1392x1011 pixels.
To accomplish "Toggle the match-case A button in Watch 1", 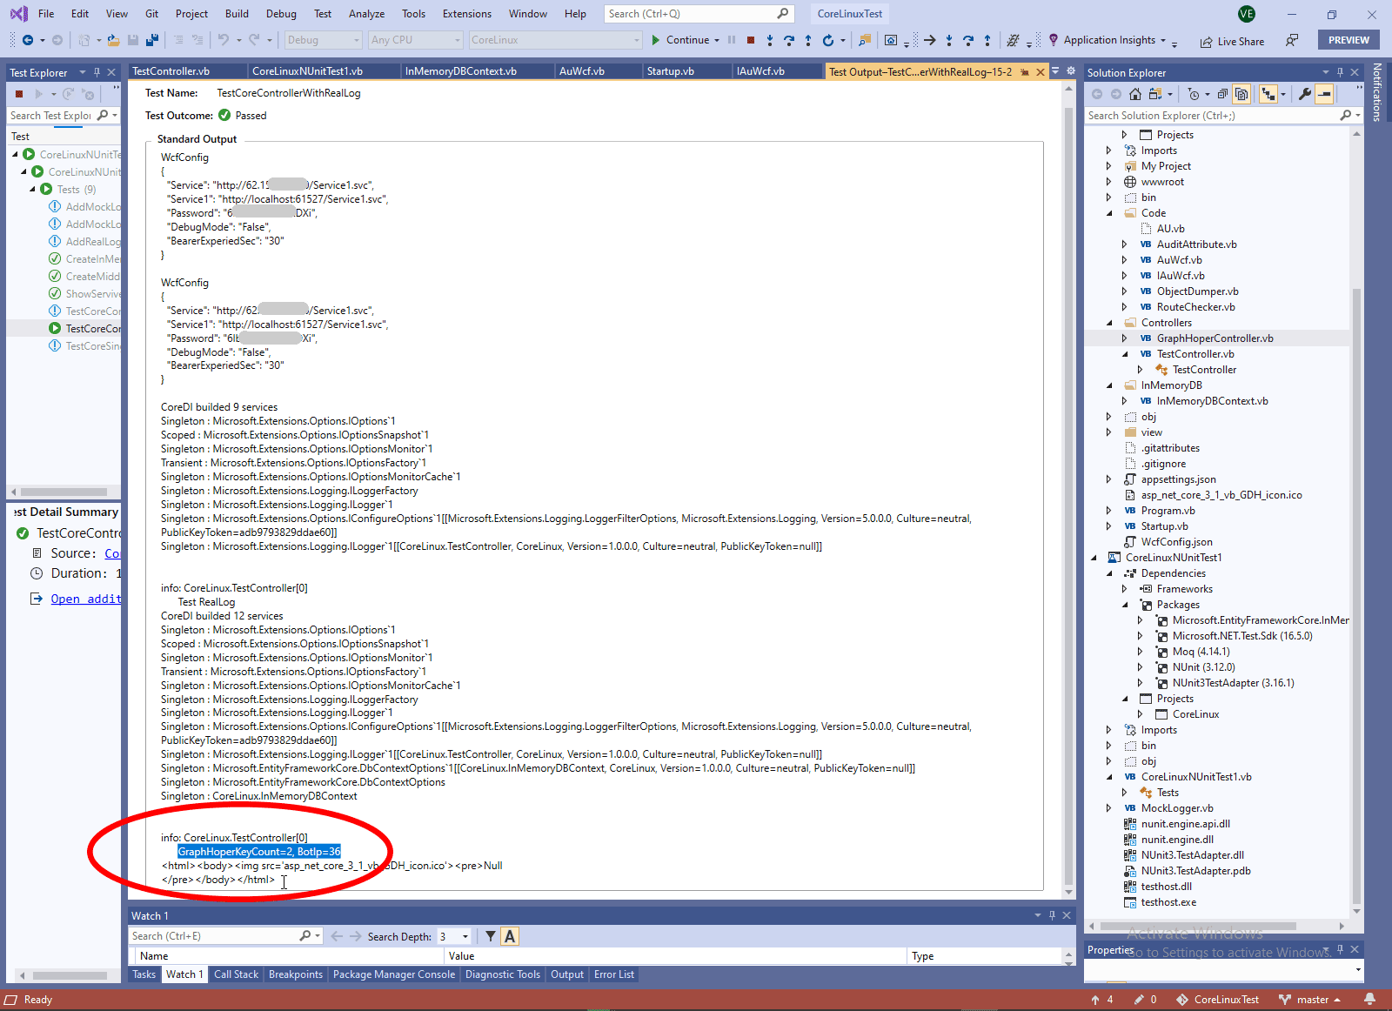I will coord(510,936).
